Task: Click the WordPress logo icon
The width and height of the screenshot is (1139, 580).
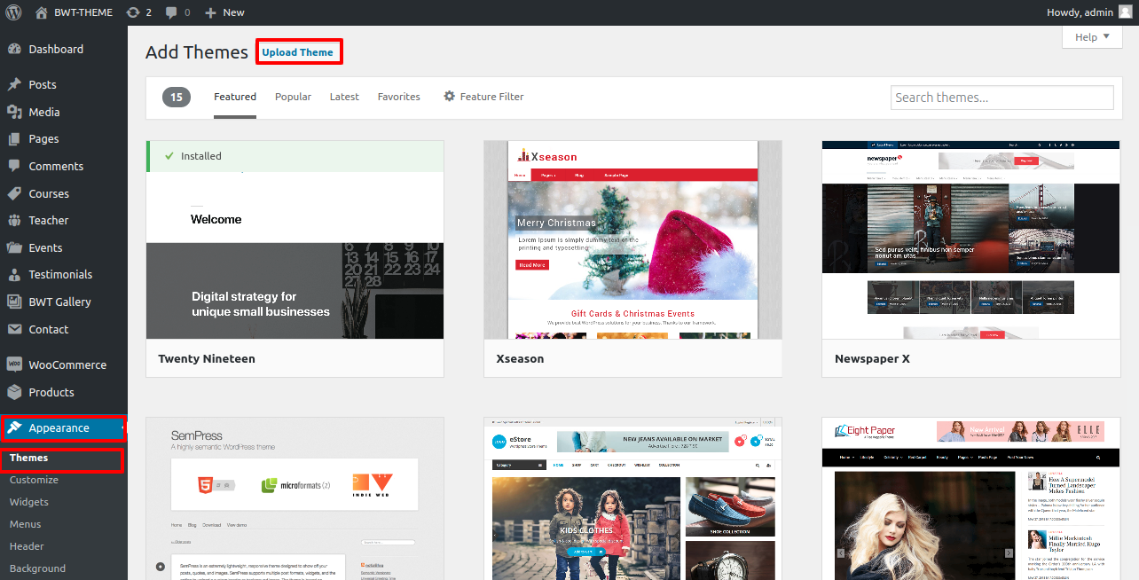Action: coord(14,12)
